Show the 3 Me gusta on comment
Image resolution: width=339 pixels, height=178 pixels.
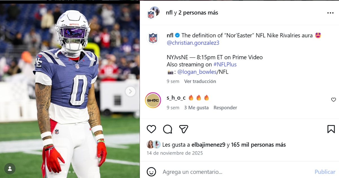click(x=196, y=107)
